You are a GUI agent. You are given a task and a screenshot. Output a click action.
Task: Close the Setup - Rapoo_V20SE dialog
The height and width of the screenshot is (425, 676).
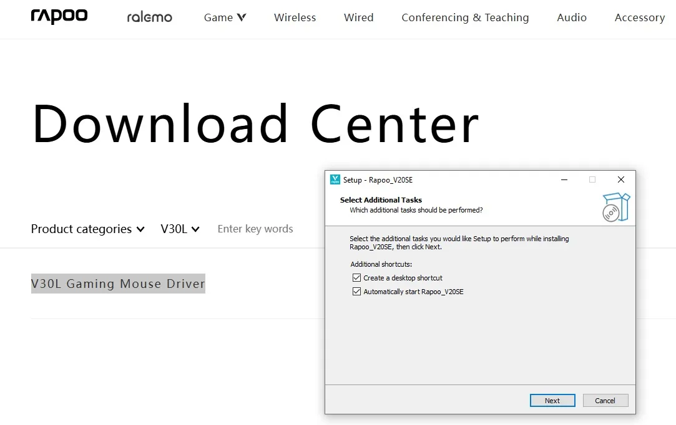[x=621, y=179]
